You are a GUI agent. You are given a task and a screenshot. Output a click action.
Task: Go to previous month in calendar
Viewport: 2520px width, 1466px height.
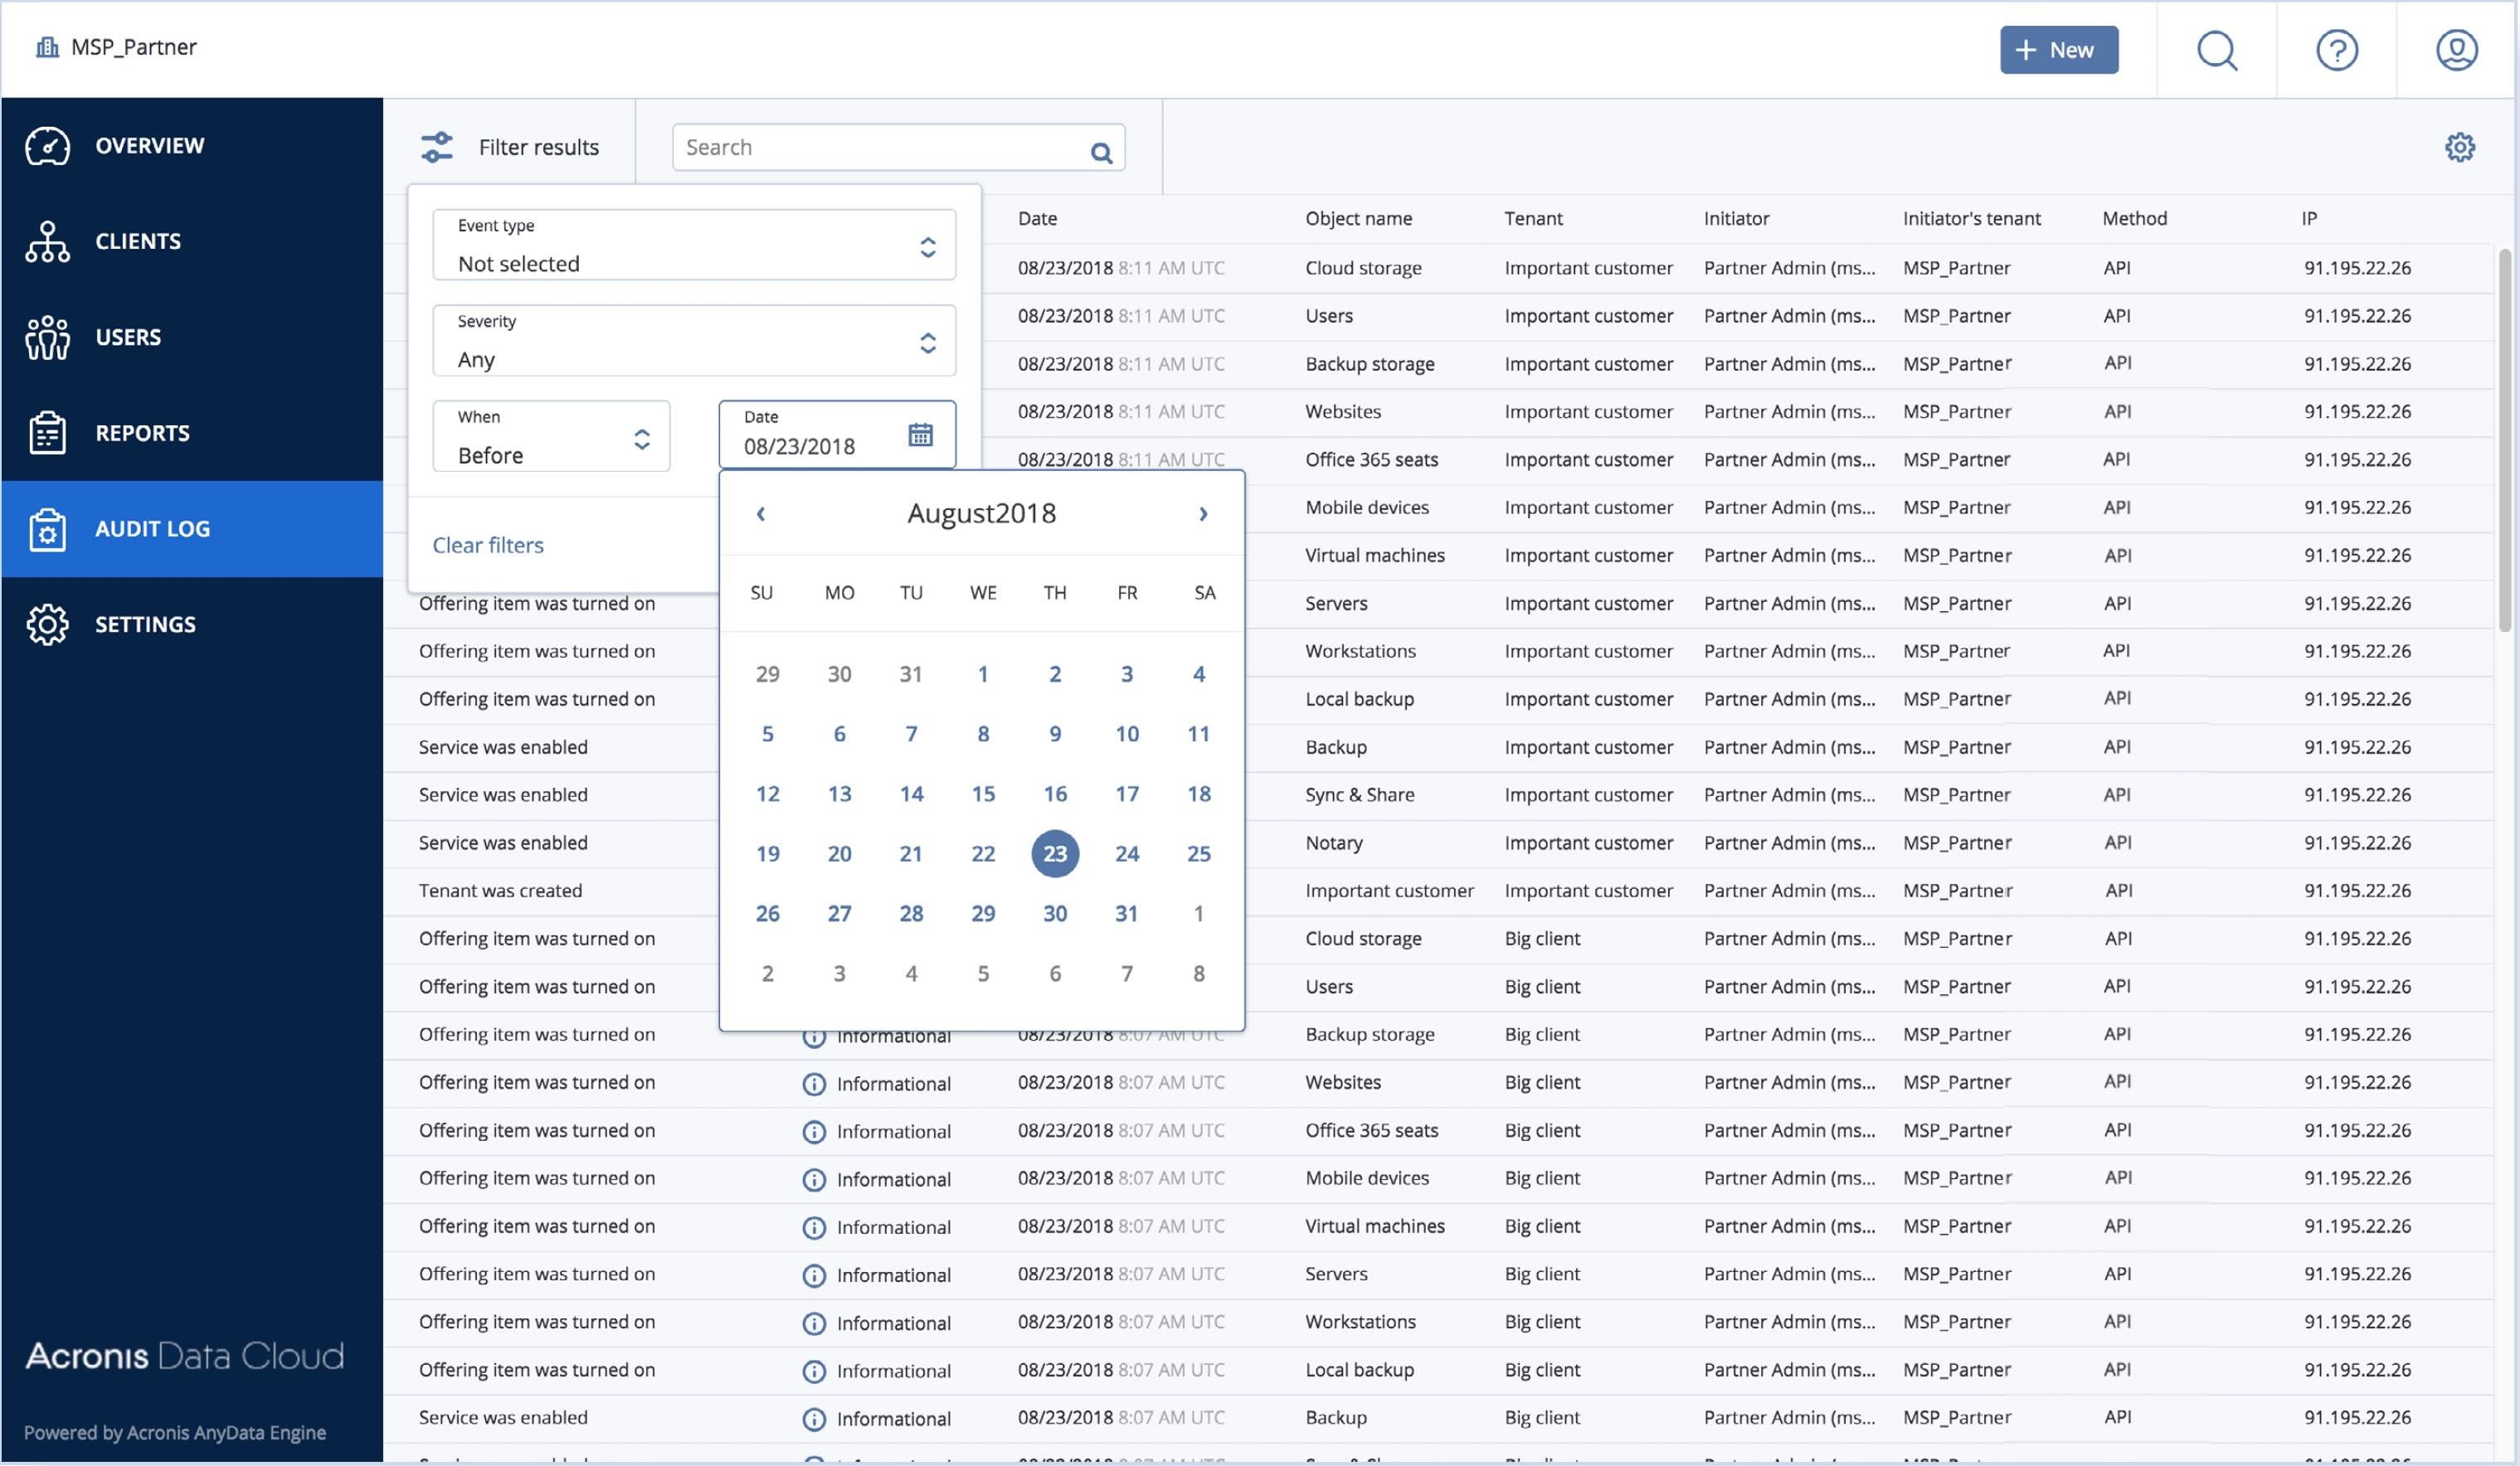click(x=761, y=513)
